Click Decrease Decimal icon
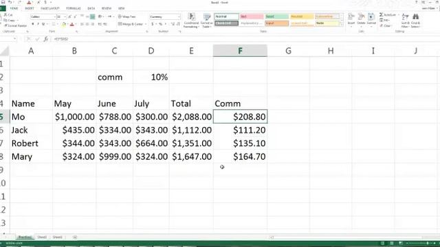This screenshot has height=247, width=440. [178, 24]
